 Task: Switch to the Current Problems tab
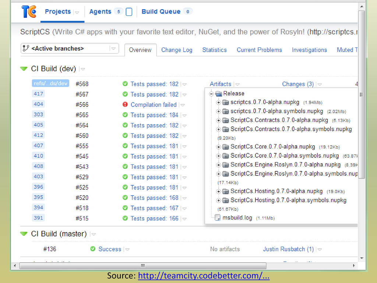259,50
